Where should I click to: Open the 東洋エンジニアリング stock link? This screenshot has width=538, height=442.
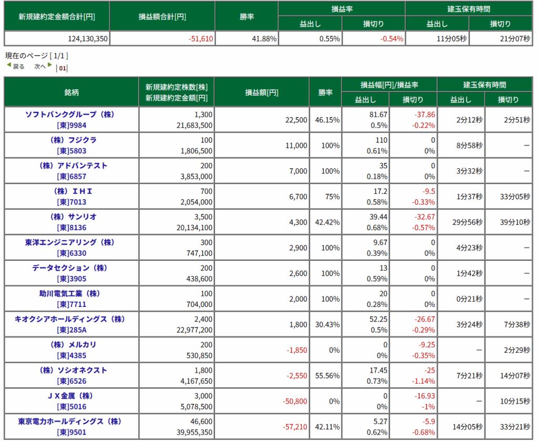pyautogui.click(x=70, y=242)
